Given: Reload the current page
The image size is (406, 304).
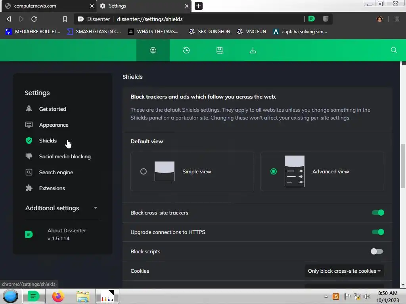Looking at the screenshot, I should click(x=34, y=19).
